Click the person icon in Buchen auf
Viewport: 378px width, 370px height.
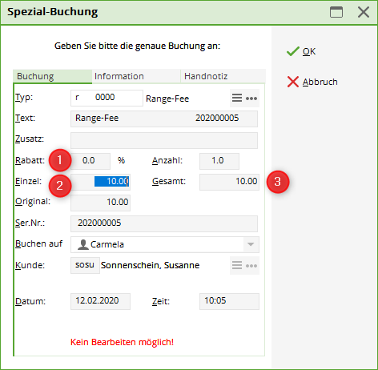[x=83, y=244]
